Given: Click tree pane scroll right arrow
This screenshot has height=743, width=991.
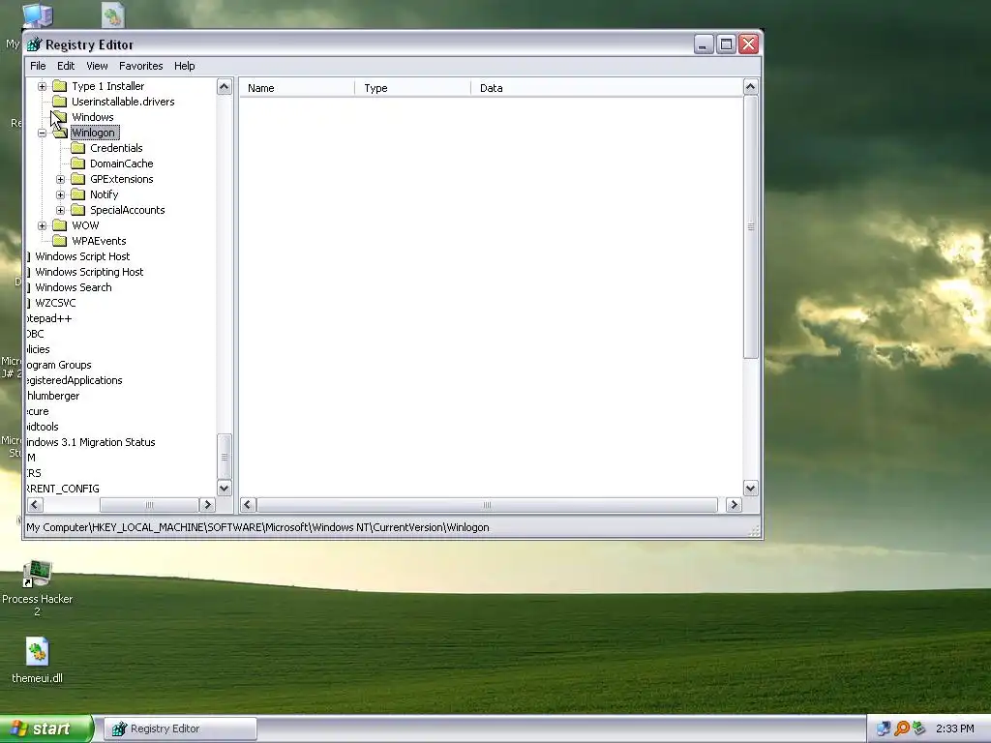Looking at the screenshot, I should pos(207,504).
